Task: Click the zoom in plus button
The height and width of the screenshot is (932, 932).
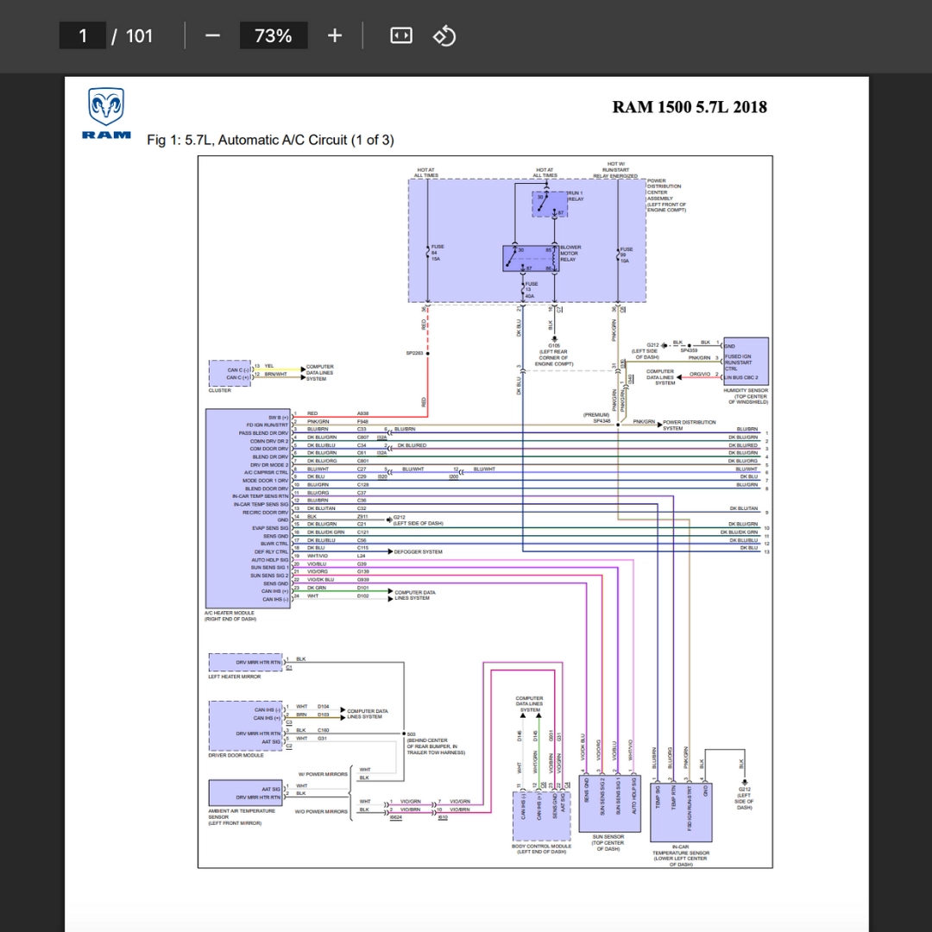Action: [335, 35]
